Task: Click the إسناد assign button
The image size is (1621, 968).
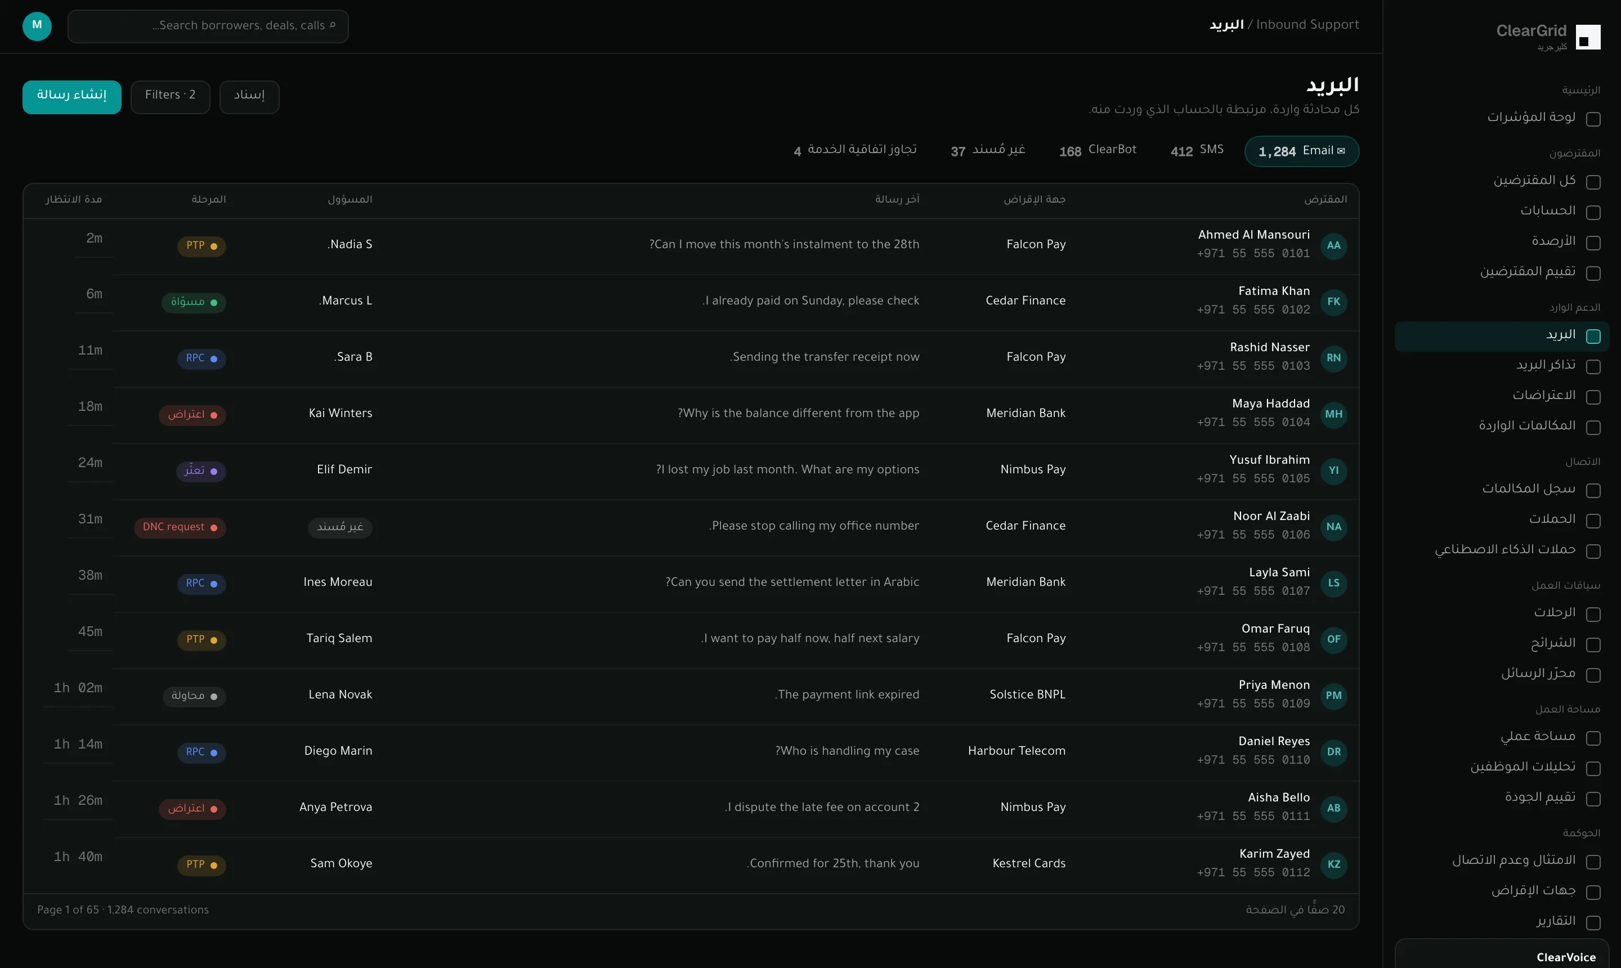Action: coord(249,97)
